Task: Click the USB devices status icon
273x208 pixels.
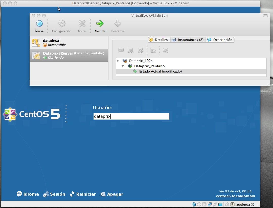Action: coord(215,204)
